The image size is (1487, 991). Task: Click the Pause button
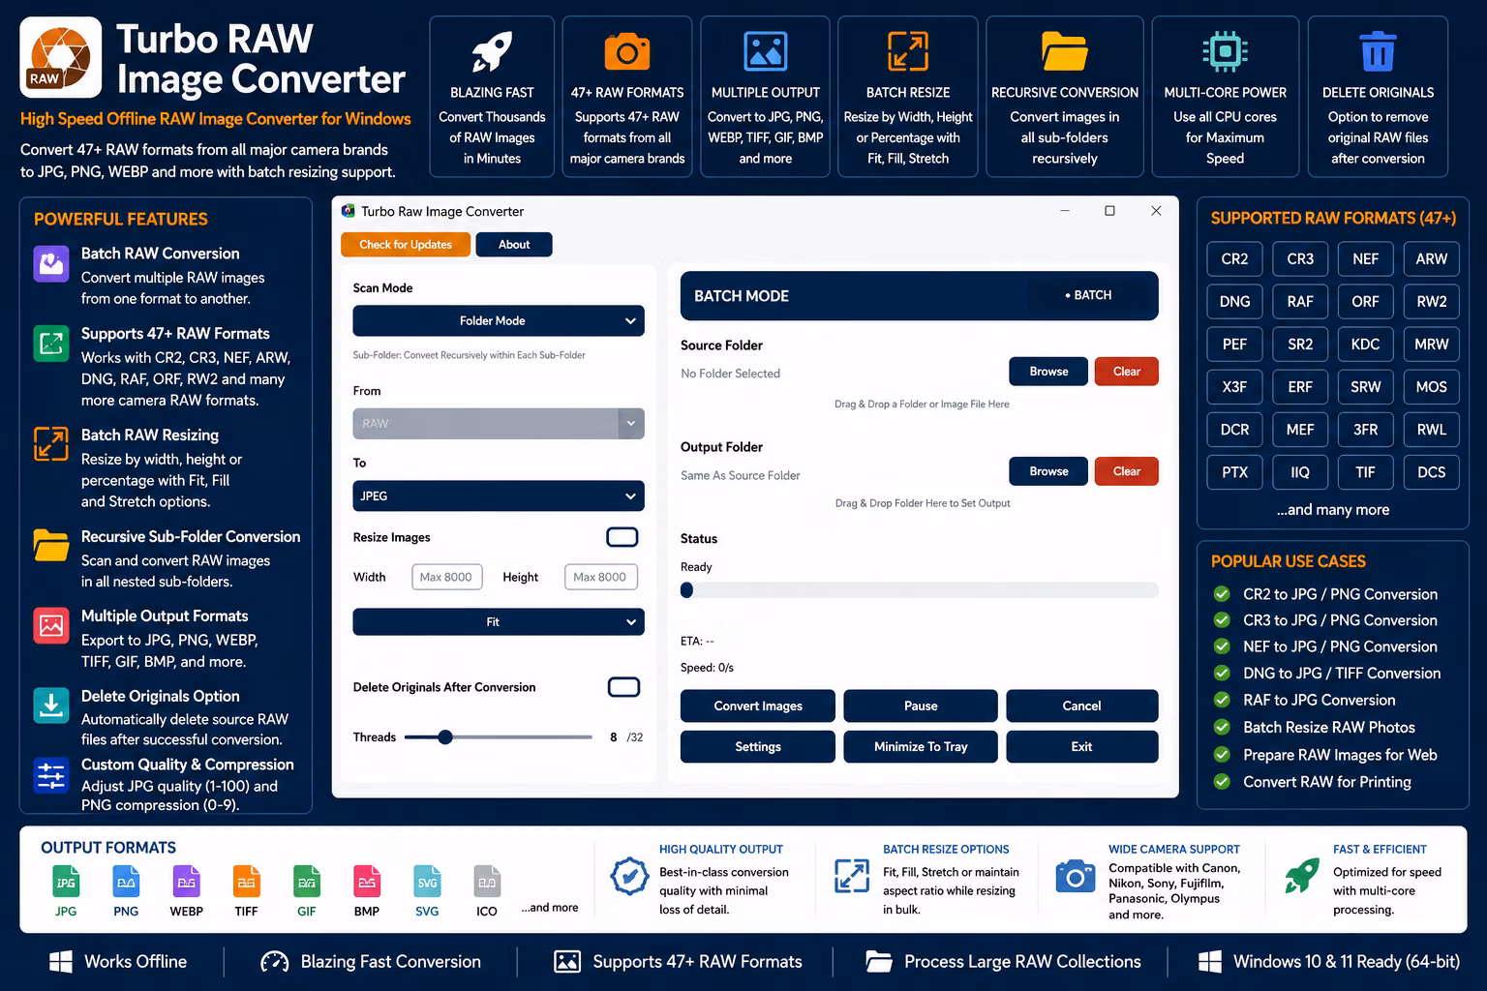[921, 706]
